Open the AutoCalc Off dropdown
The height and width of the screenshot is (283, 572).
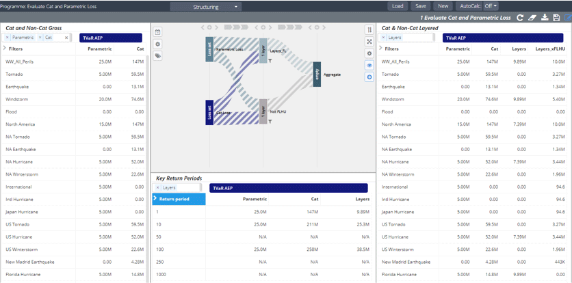490,6
